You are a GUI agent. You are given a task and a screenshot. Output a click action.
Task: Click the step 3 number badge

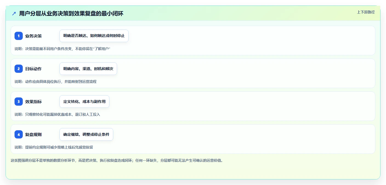pos(19,102)
